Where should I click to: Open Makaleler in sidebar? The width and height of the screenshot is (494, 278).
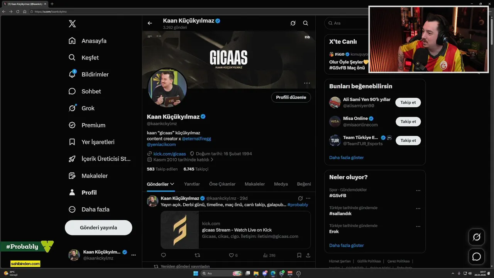pyautogui.click(x=88, y=176)
